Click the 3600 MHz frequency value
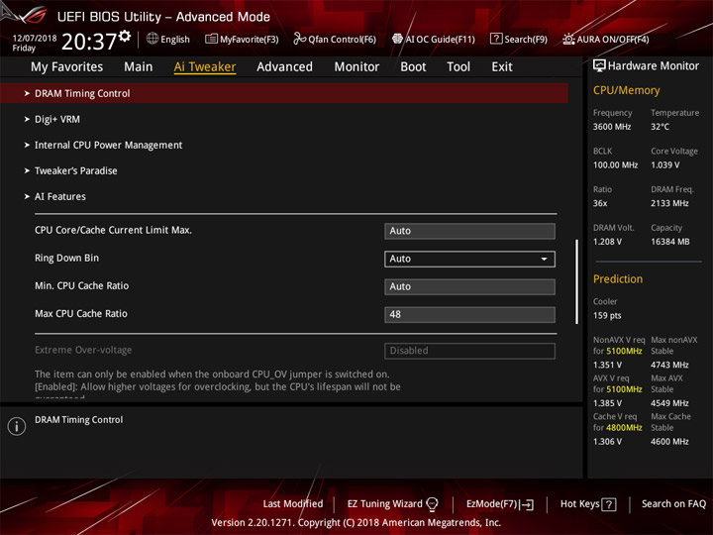This screenshot has height=535, width=713. (x=612, y=127)
